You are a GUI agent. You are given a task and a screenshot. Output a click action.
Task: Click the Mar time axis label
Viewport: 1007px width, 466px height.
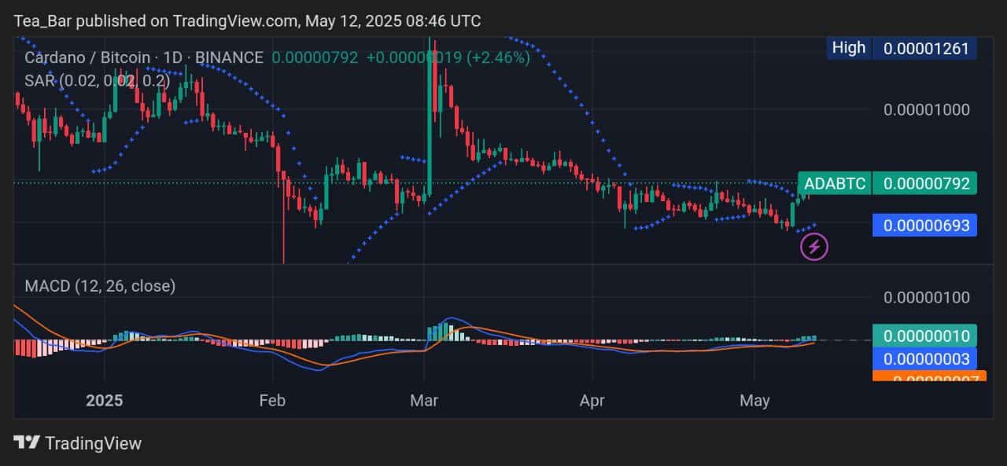click(424, 401)
